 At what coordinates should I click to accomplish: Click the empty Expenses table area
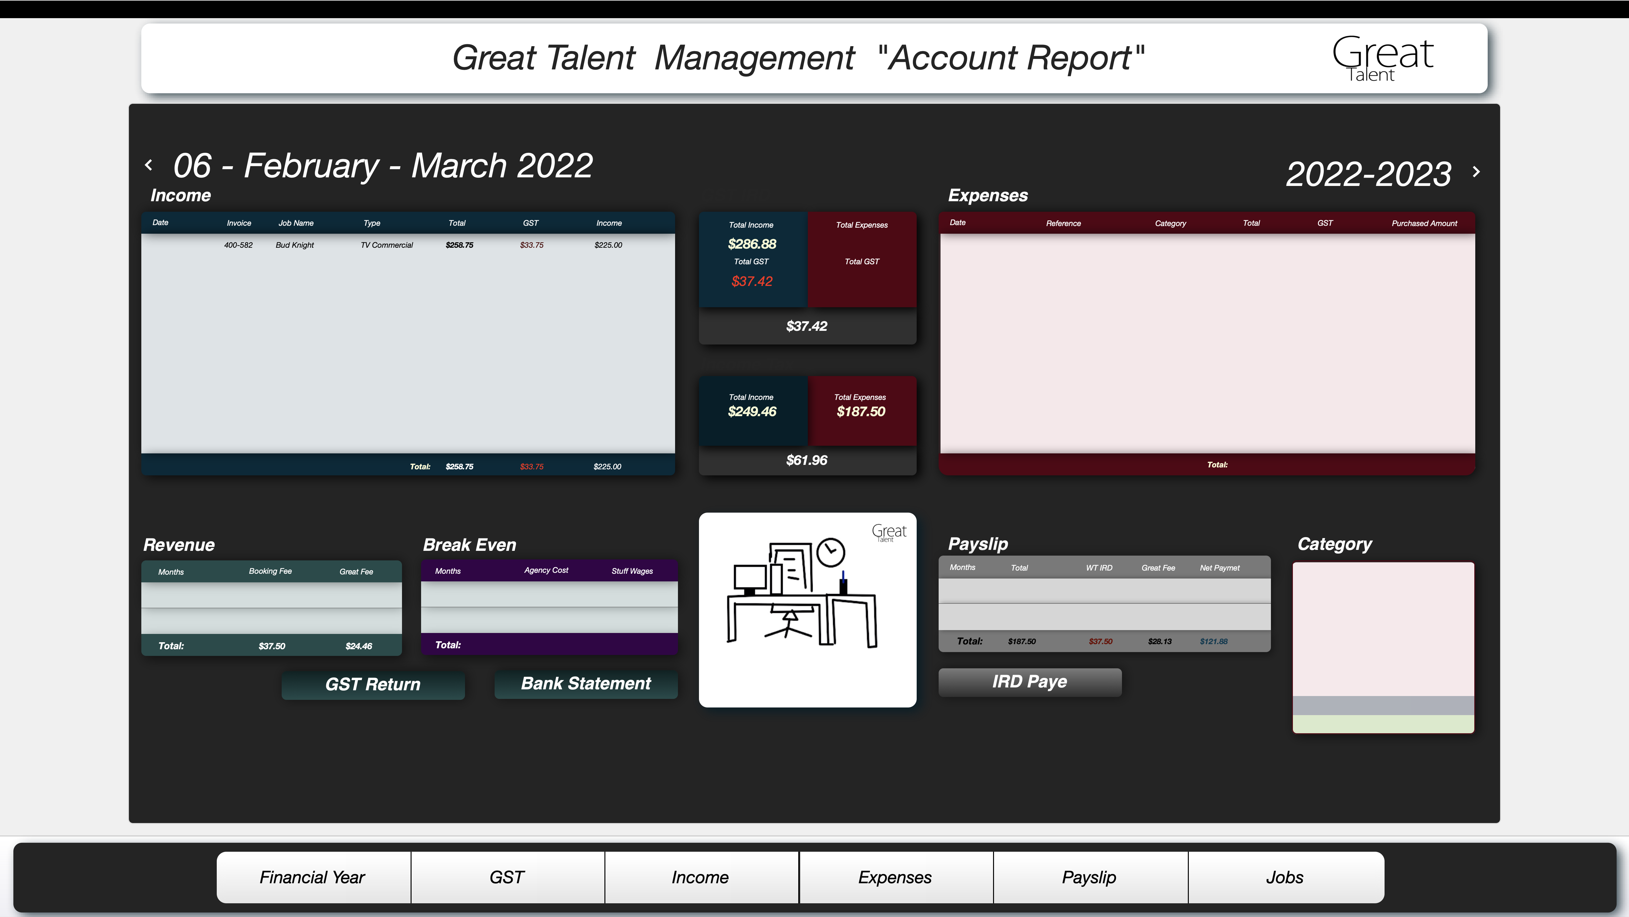pos(1207,344)
